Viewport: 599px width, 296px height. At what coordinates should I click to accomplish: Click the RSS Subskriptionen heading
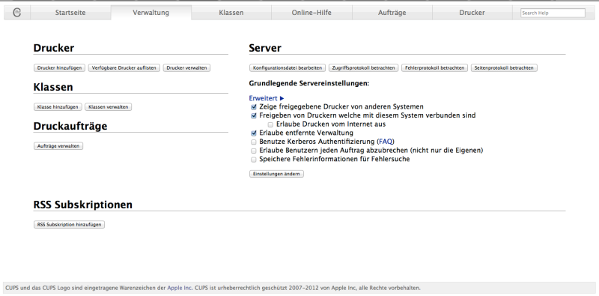(83, 205)
